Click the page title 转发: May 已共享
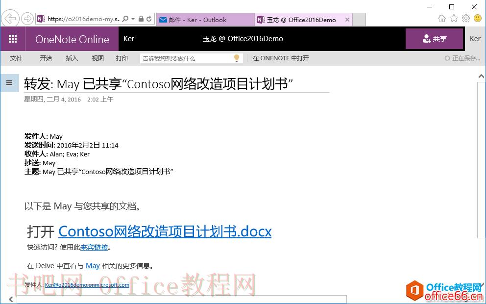Viewport: 486px width, 304px height. 158,84
